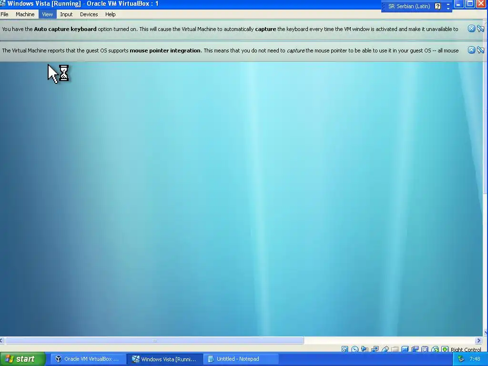The width and height of the screenshot is (488, 366).
Task: Open the language bar options arrow
Action: 448,9
